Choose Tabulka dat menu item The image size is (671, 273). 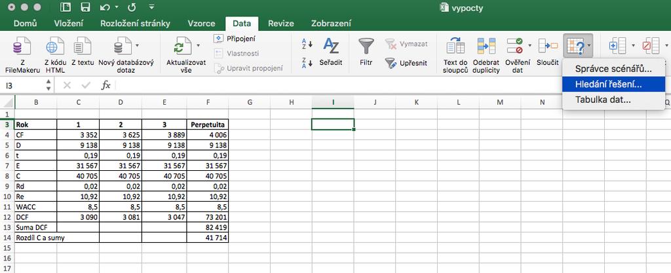tap(613, 100)
